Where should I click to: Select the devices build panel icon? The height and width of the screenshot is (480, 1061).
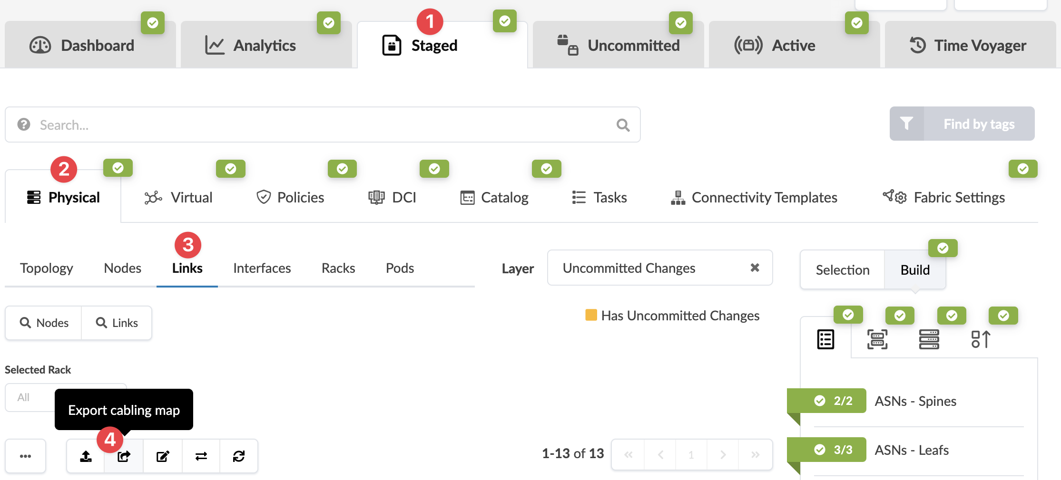pos(929,339)
